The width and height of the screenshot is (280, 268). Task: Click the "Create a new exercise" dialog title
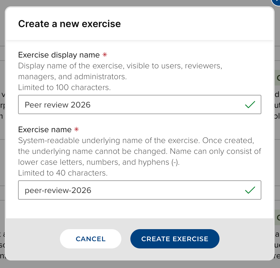[x=70, y=24]
